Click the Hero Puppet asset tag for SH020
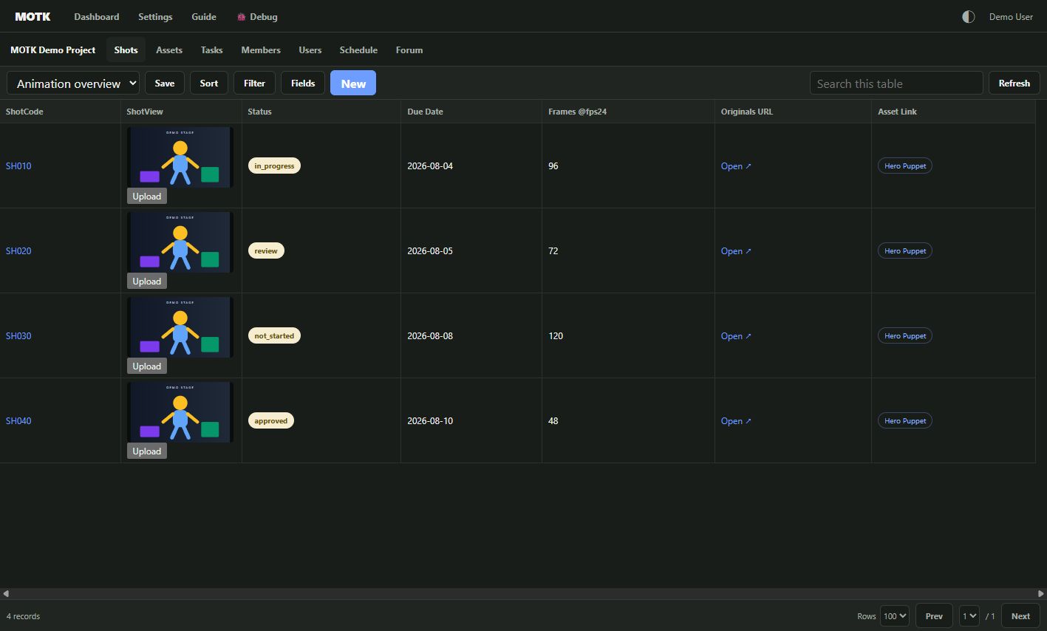The height and width of the screenshot is (631, 1047). 905,251
